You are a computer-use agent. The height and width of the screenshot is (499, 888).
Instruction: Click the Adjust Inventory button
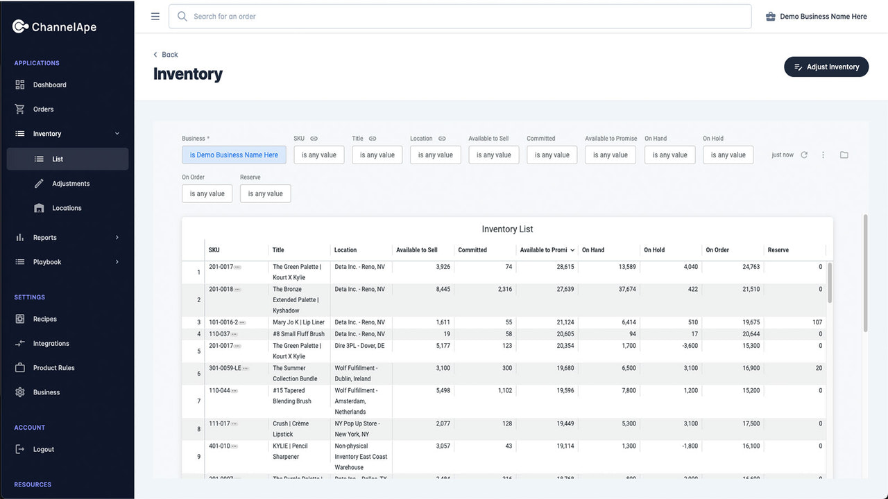pos(826,67)
